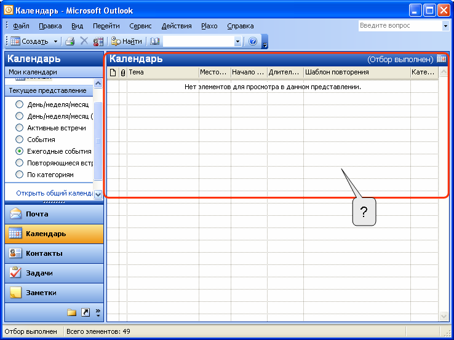Select the Ежегодные события radio button

click(20, 151)
